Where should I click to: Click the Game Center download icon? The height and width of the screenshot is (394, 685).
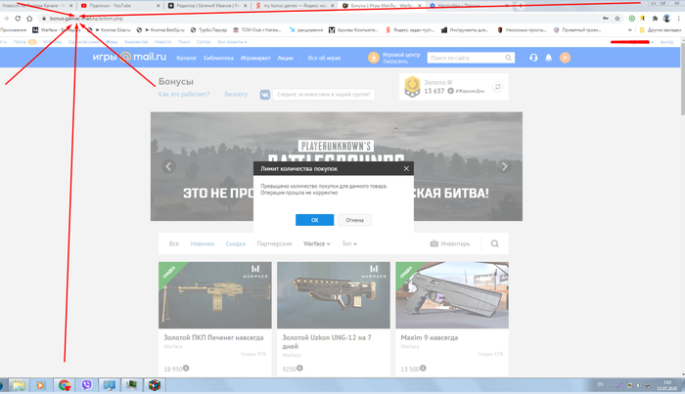(x=374, y=58)
